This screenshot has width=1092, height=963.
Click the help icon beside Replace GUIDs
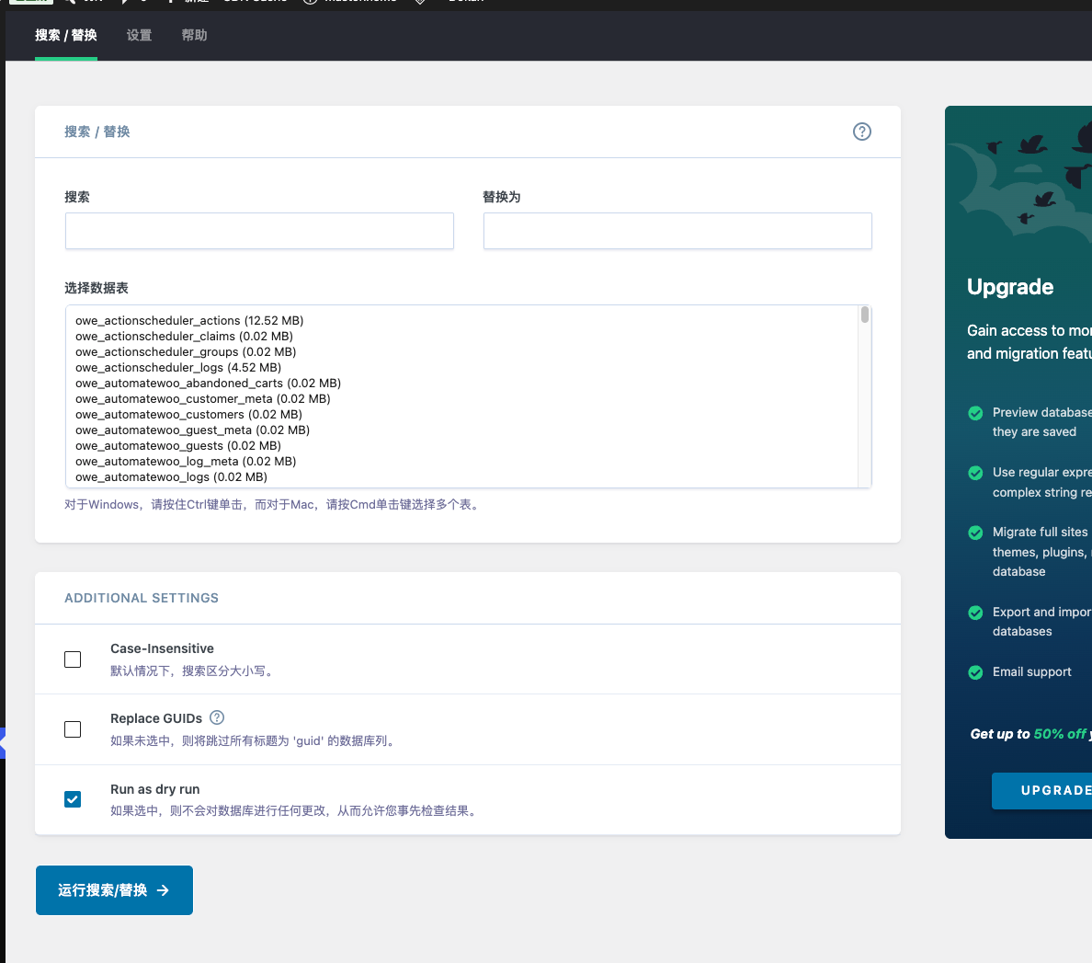click(x=217, y=717)
